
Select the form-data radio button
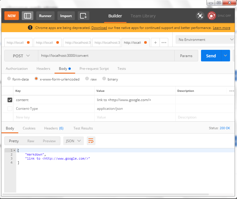click(x=9, y=78)
